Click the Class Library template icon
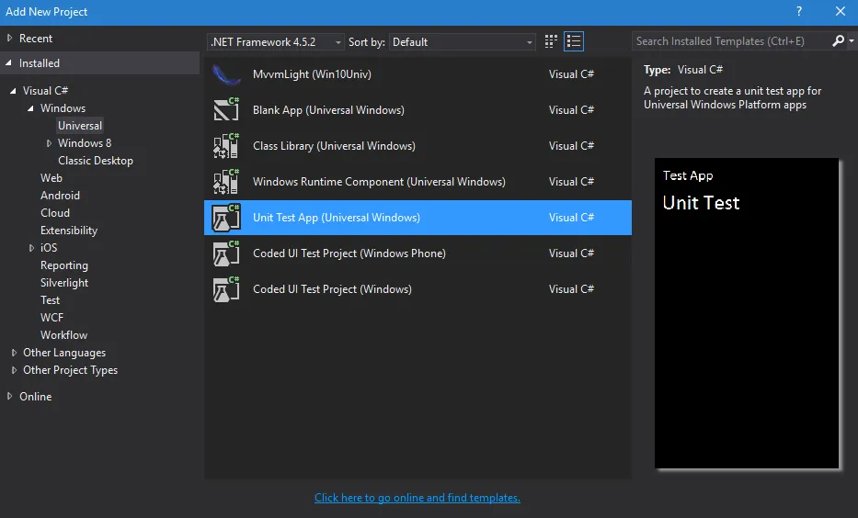858x518 pixels. click(x=226, y=145)
